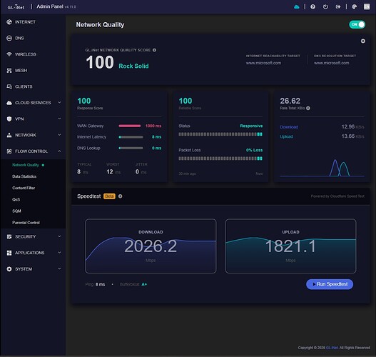Open the Internet menu item

[33, 22]
